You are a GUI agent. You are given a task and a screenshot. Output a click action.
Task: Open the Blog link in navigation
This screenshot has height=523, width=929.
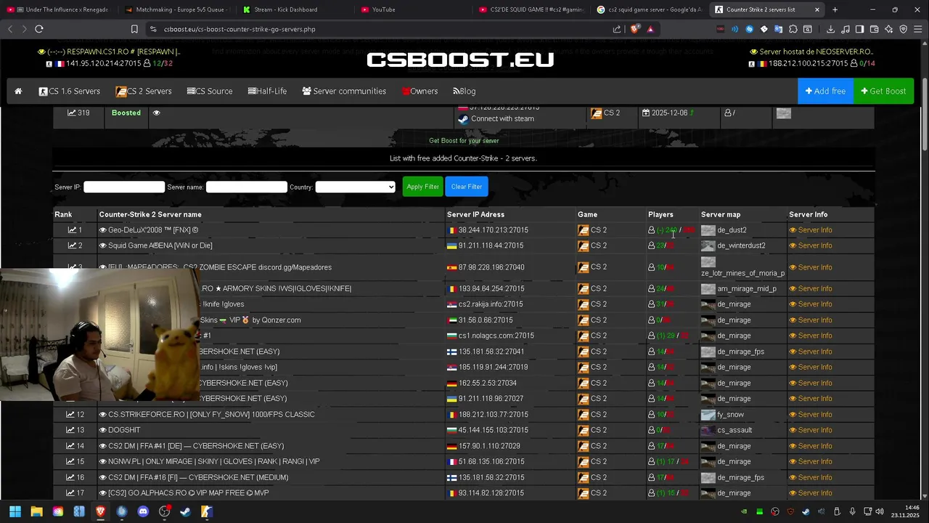[464, 92]
